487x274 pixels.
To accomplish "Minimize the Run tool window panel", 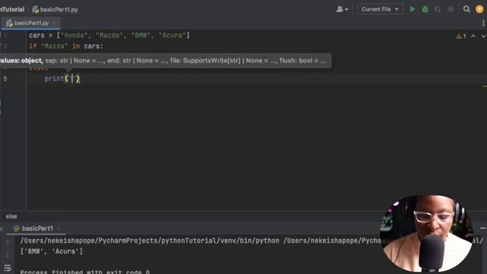I will click(x=482, y=228).
